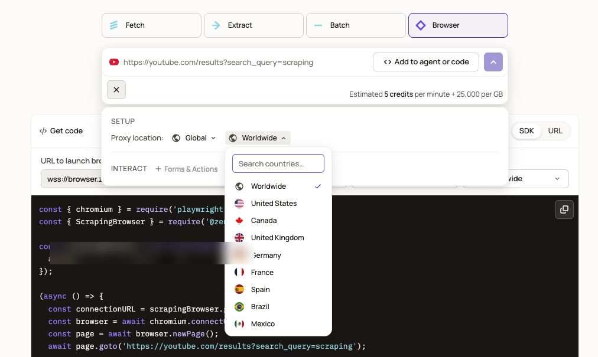Image resolution: width=598 pixels, height=357 pixels.
Task: Open the partially hidden dropdown at right
Action: (538, 179)
